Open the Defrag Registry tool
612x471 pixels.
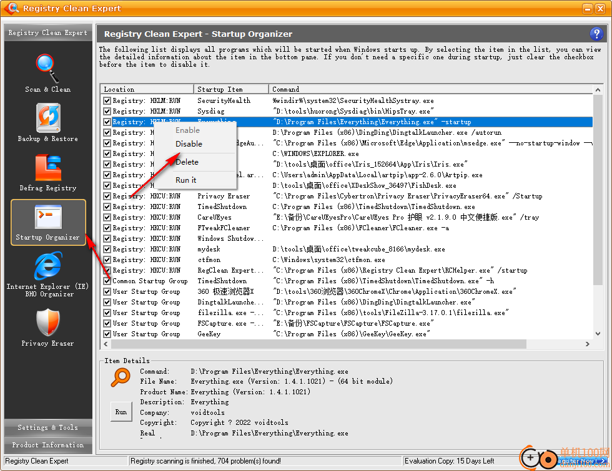[x=47, y=172]
